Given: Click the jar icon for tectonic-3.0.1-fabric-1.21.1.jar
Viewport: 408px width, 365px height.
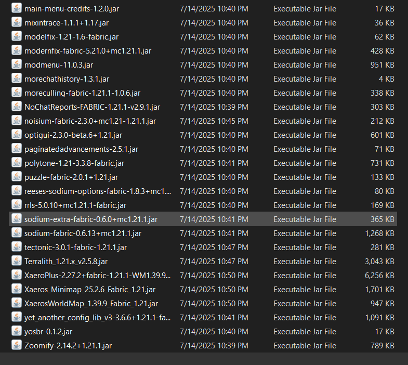Looking at the screenshot, I should tap(17, 247).
